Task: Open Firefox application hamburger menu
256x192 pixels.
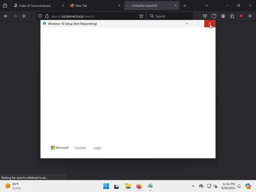Action: [x=250, y=16]
